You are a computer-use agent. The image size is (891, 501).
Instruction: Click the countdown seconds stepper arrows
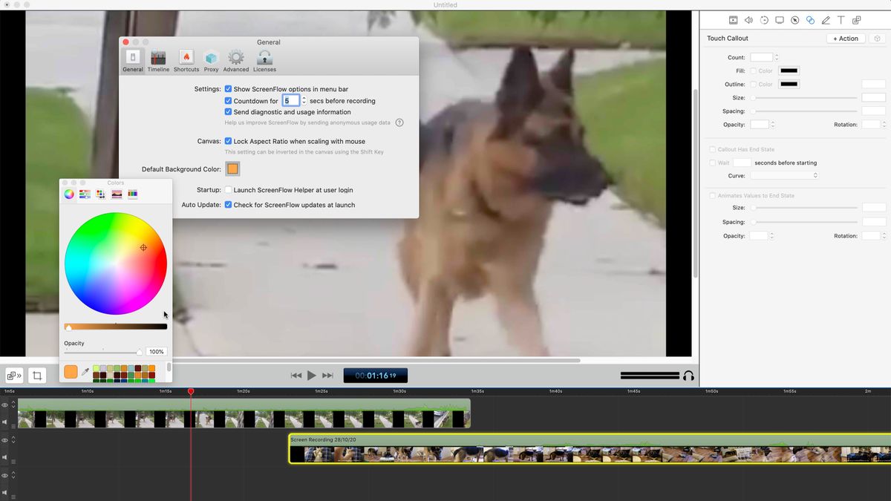click(x=304, y=101)
